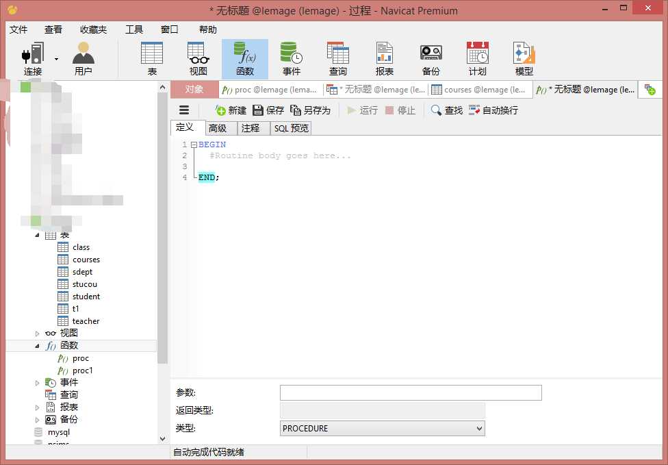668x465 pixels.
Task: Click the 参数 parameters input field
Action: click(411, 392)
